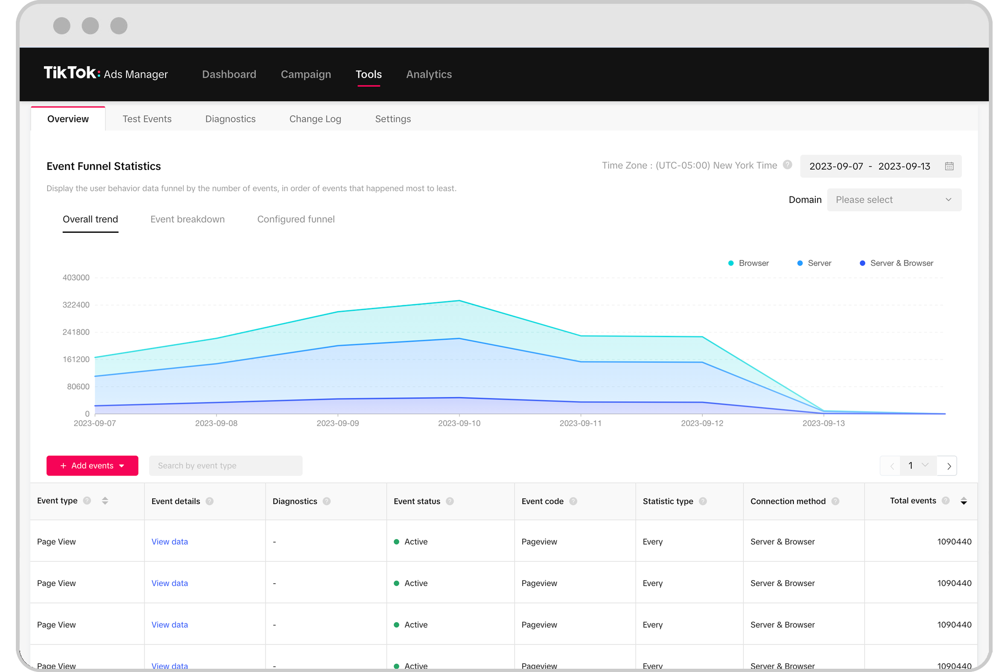Select the Analytics menu item
The height and width of the screenshot is (672, 1008).
[429, 74]
